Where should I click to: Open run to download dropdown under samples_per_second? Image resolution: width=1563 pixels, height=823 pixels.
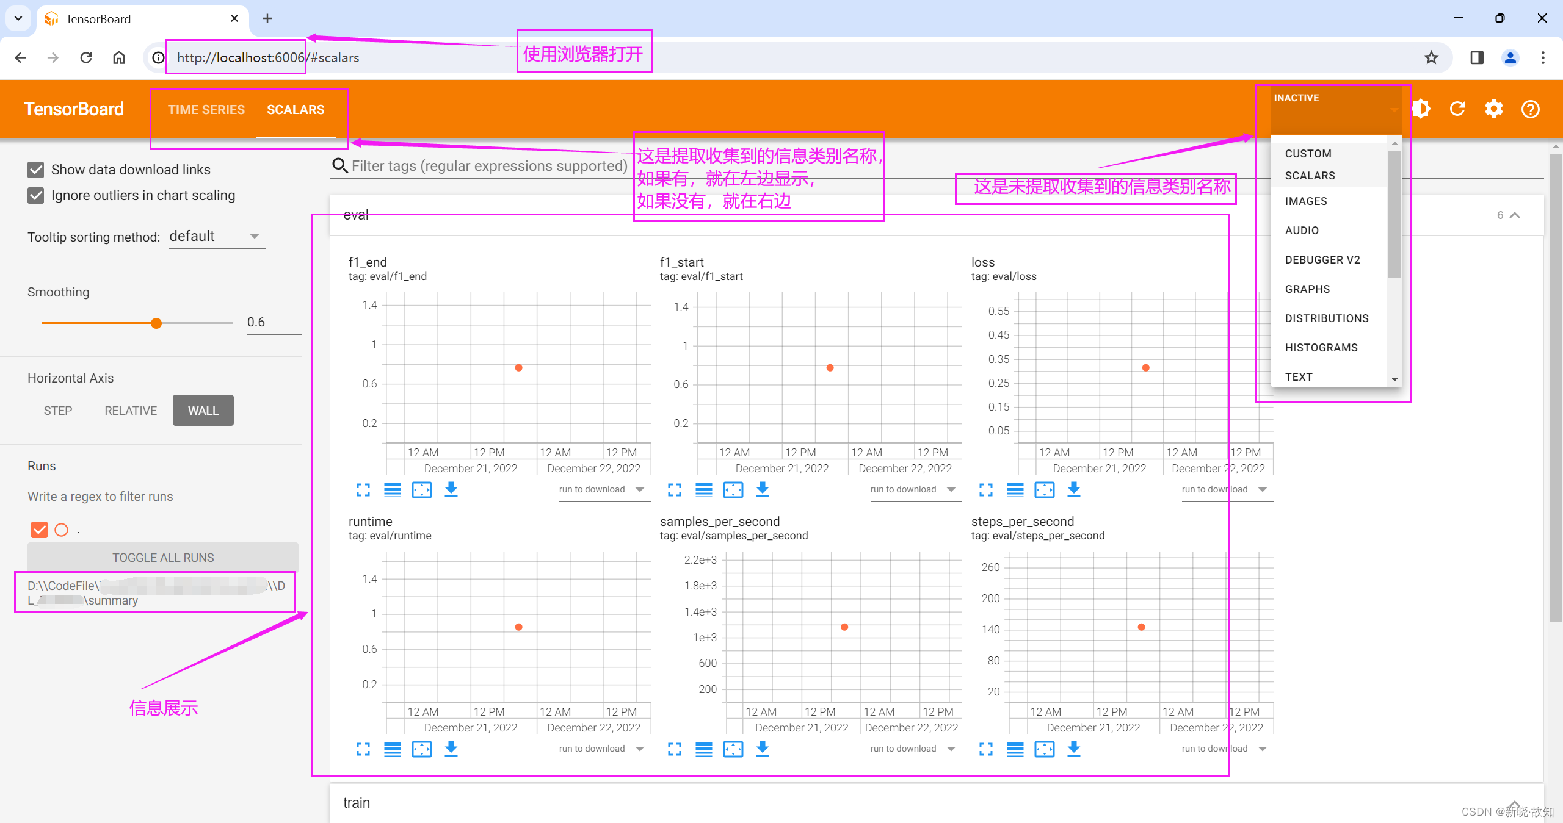coord(915,749)
